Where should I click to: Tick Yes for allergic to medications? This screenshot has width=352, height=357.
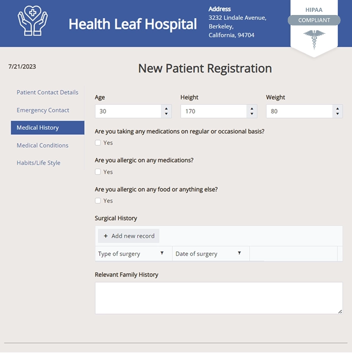tap(98, 172)
